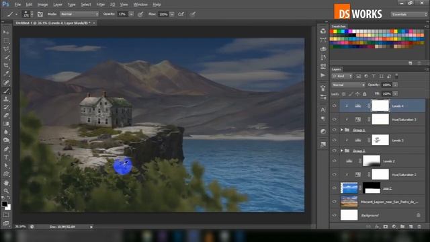Image resolution: width=430 pixels, height=242 pixels.
Task: Hide the Levels 2 layer
Action: coord(335,161)
